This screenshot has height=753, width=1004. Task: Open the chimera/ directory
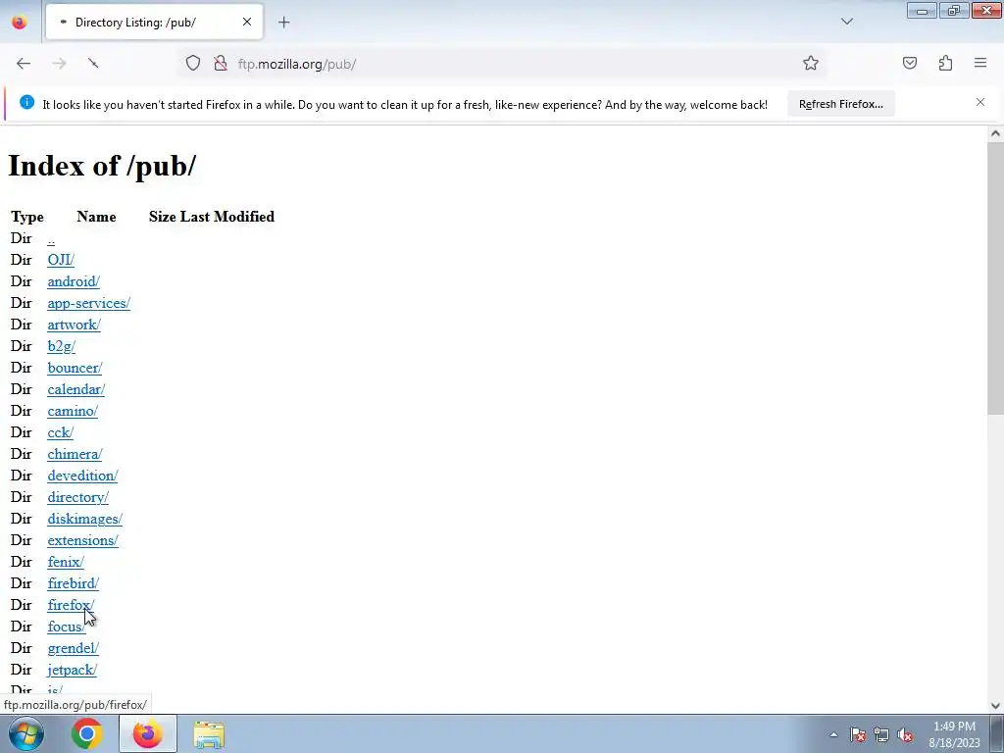tap(75, 454)
